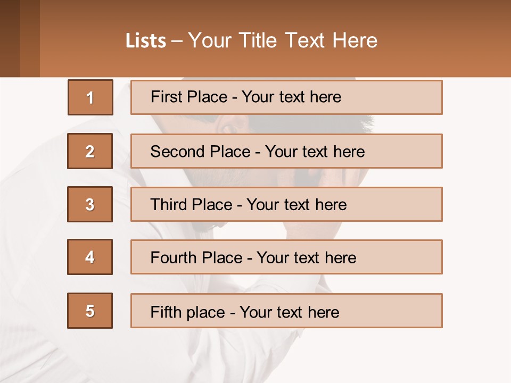Select the number 4 square
The height and width of the screenshot is (383, 511).
pos(90,257)
